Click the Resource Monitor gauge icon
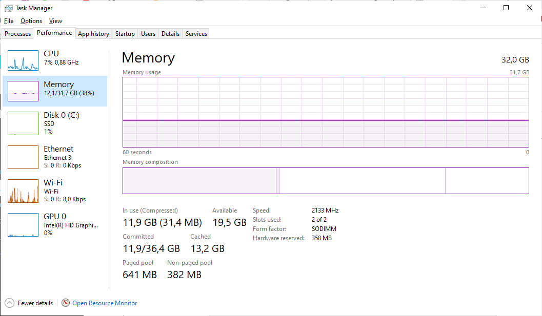 tap(66, 303)
